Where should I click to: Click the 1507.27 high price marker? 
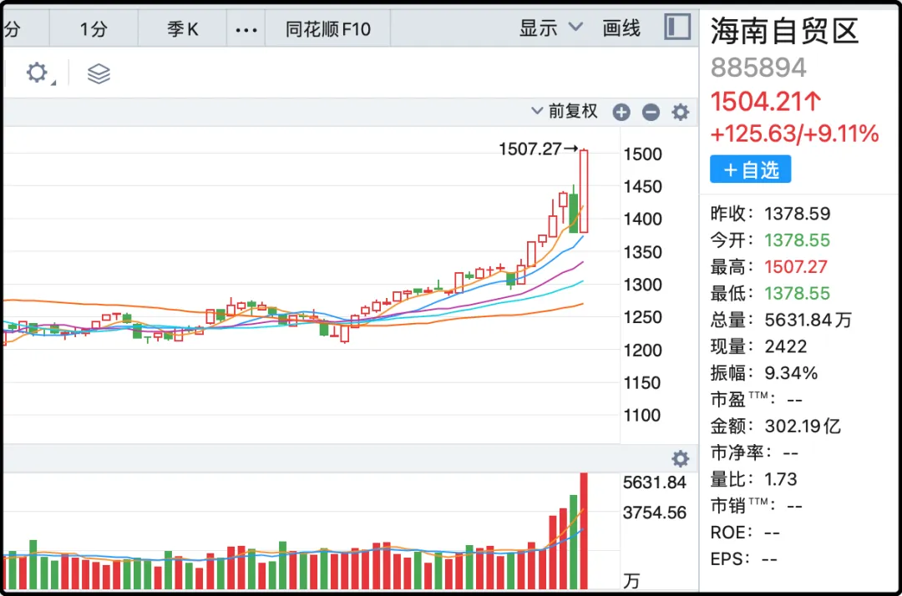[x=531, y=149]
